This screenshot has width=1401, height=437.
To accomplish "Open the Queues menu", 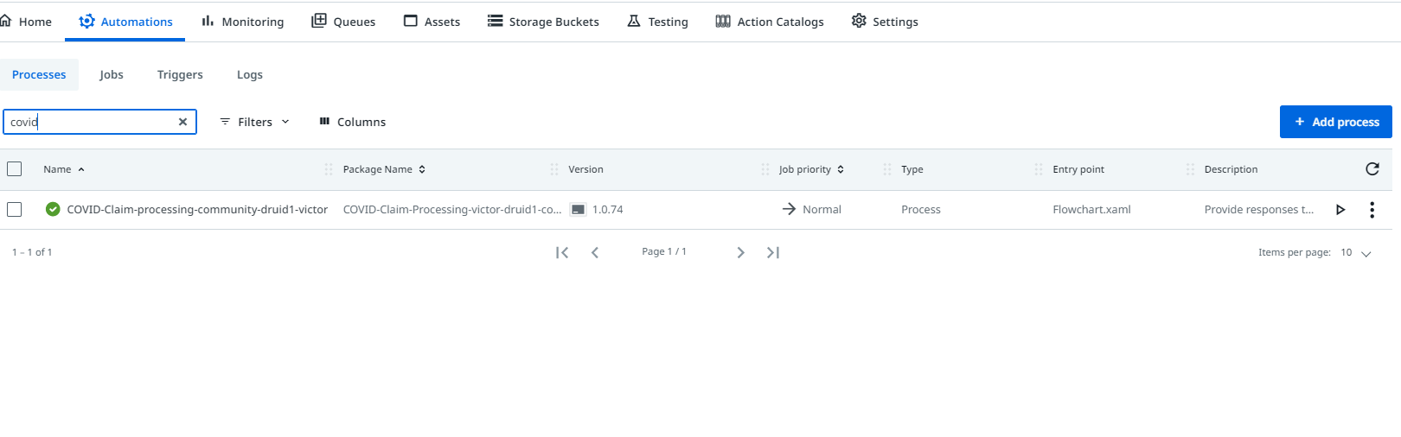I will point(343,22).
